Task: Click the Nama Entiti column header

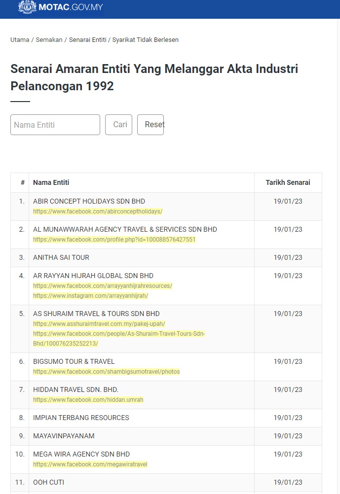Action: pos(51,182)
